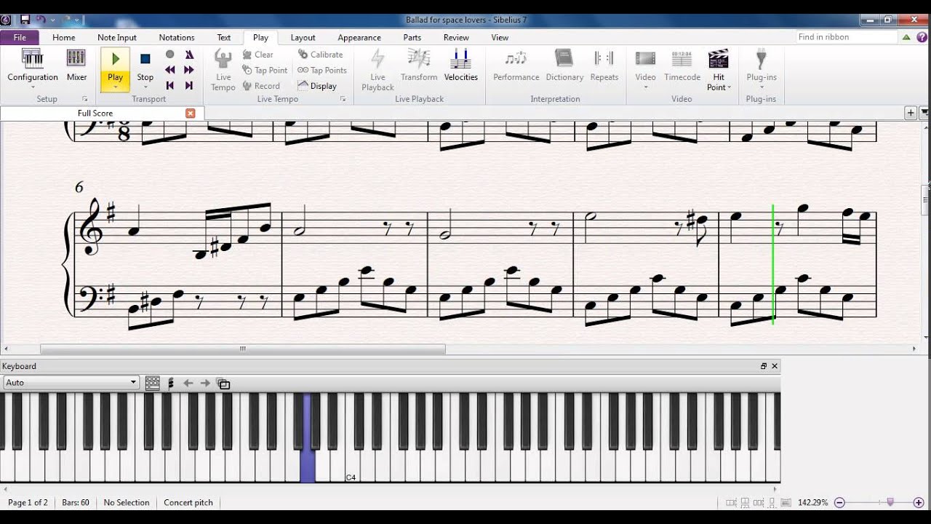Screen dimensions: 931x524
Task: Switch to the Notations tab
Action: coord(177,37)
